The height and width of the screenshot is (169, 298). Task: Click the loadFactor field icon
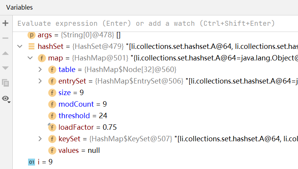click(52, 127)
